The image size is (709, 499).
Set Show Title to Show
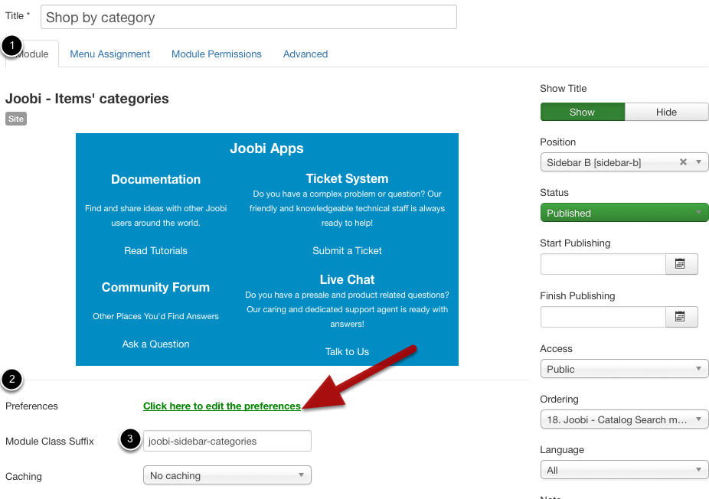(583, 112)
